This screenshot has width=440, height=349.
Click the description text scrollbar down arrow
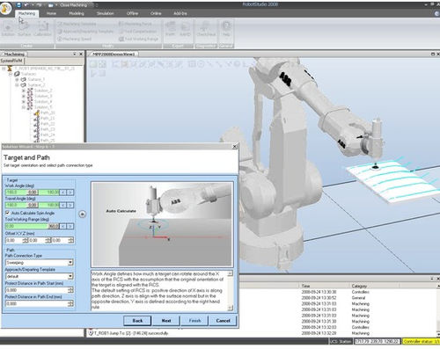coord(231,308)
